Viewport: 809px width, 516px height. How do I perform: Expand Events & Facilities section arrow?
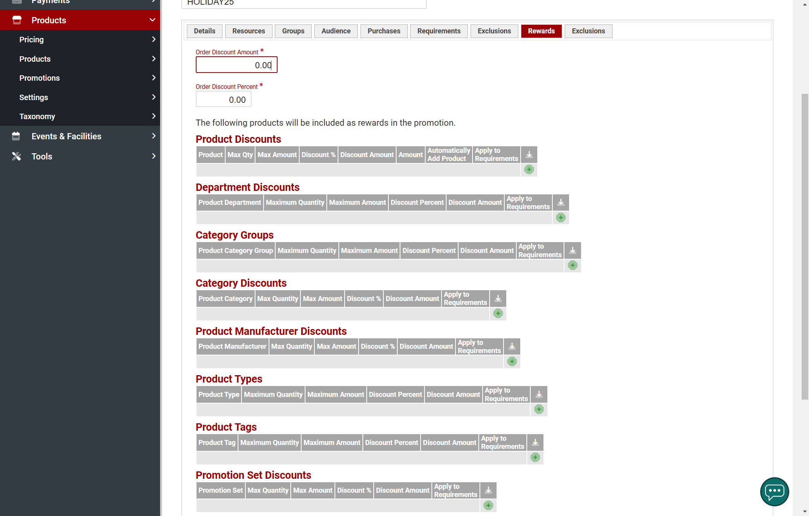[154, 136]
